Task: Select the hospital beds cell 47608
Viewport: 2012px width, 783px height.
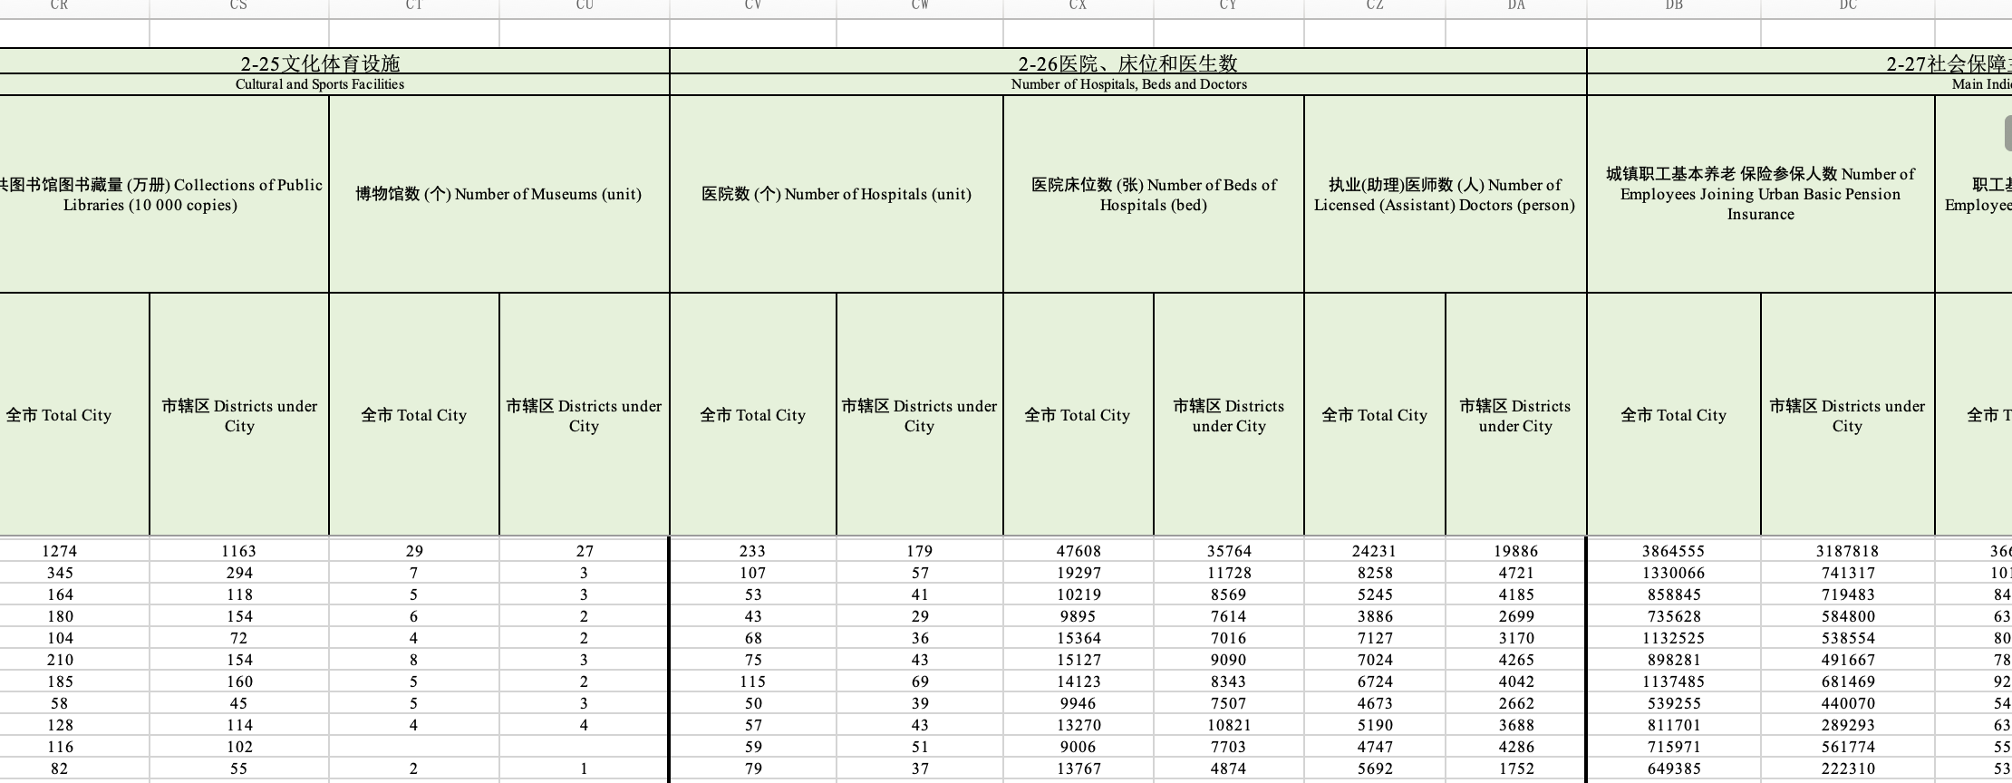Action: (1079, 551)
